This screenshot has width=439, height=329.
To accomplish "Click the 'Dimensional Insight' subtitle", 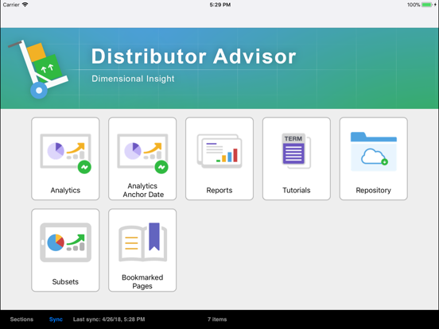I will point(133,79).
